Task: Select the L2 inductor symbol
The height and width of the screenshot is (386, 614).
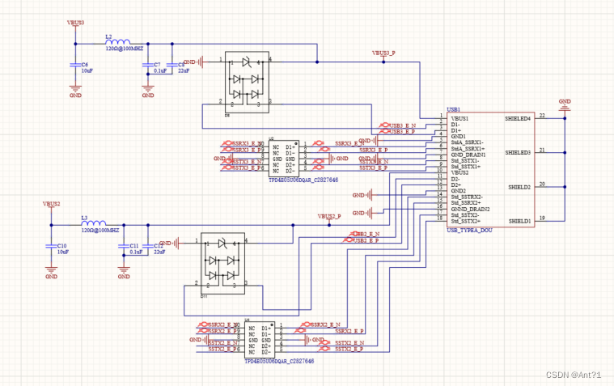Action: click(118, 41)
